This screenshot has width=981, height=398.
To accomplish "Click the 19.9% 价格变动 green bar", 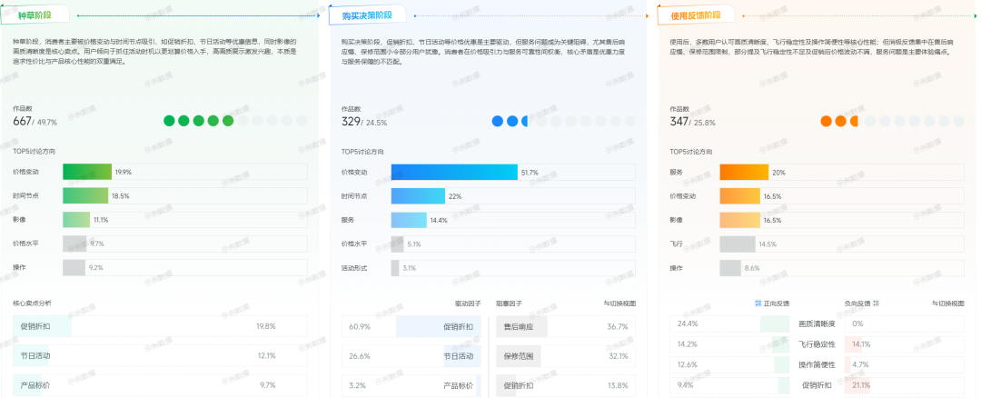I will tap(87, 172).
